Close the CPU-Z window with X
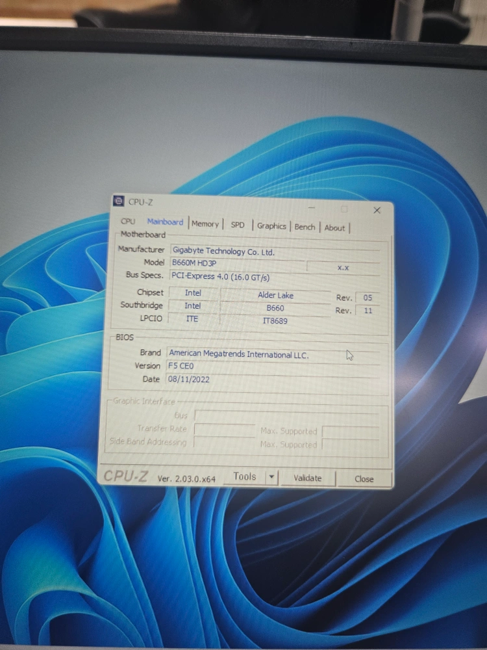This screenshot has height=650, width=487. point(377,210)
